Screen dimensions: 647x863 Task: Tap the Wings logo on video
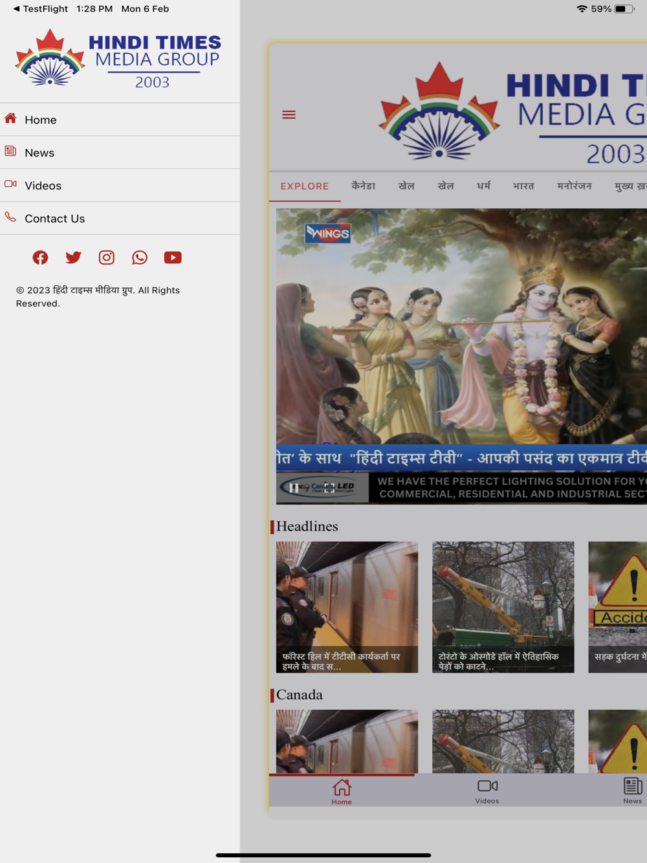(x=327, y=233)
